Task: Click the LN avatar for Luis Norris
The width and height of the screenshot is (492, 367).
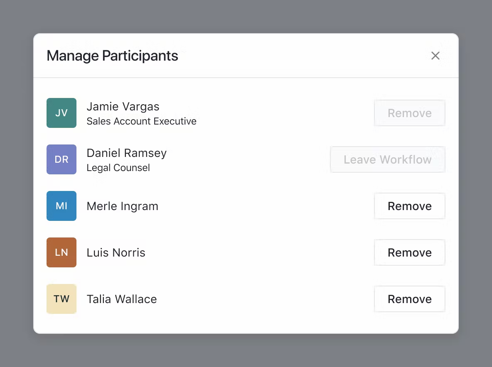Action: [x=61, y=252]
